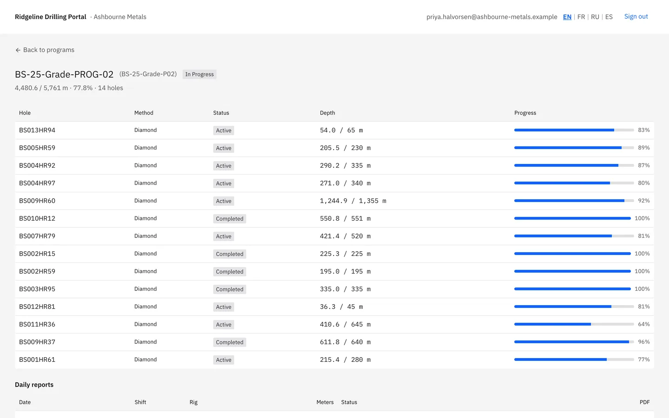Image resolution: width=669 pixels, height=418 pixels.
Task: Click the Status column header in holes table
Action: [x=221, y=113]
